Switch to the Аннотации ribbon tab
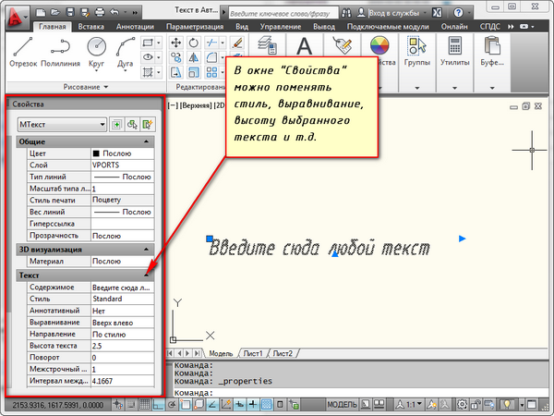This screenshot has height=416, width=554. [x=135, y=27]
